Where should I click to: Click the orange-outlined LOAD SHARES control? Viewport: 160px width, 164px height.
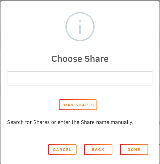(78, 105)
